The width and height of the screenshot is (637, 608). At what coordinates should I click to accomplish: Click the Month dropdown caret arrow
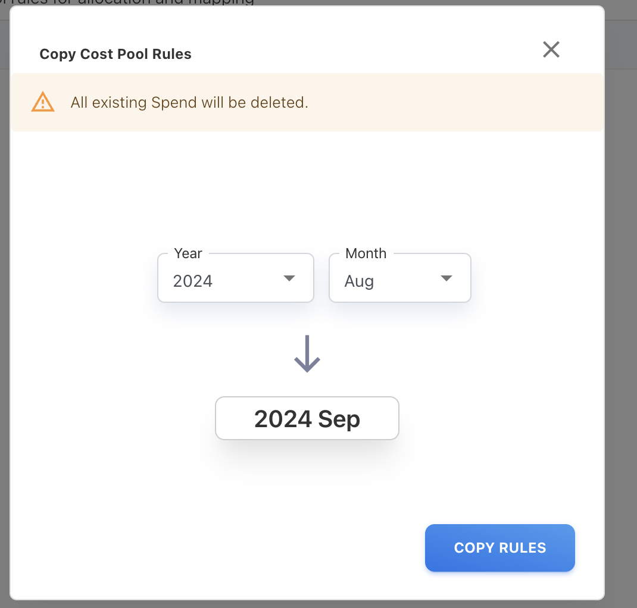(446, 278)
